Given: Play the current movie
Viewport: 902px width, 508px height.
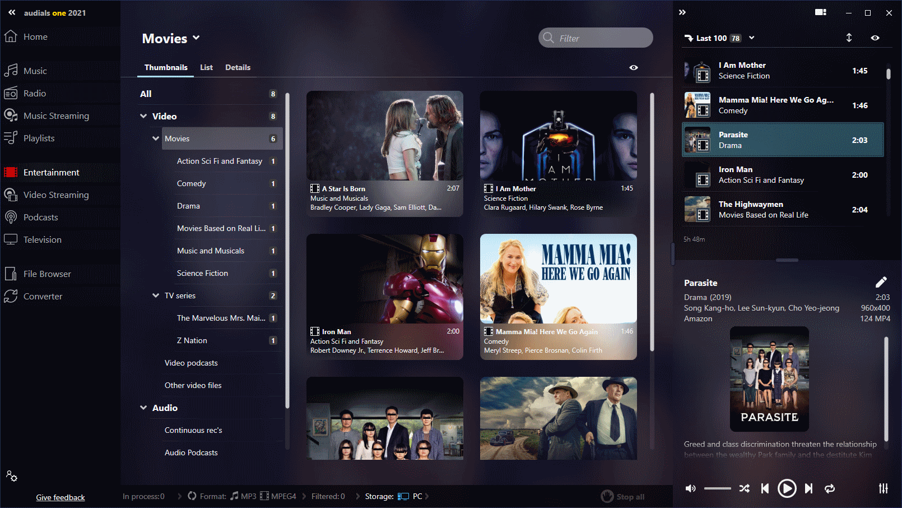Looking at the screenshot, I should [787, 488].
